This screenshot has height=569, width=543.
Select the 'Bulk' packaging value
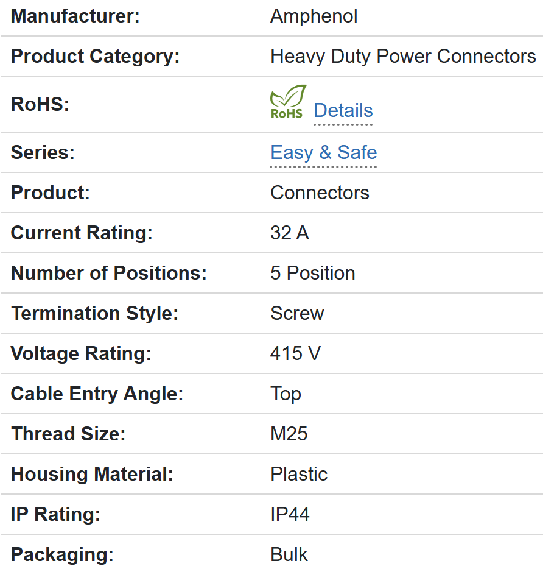289,554
